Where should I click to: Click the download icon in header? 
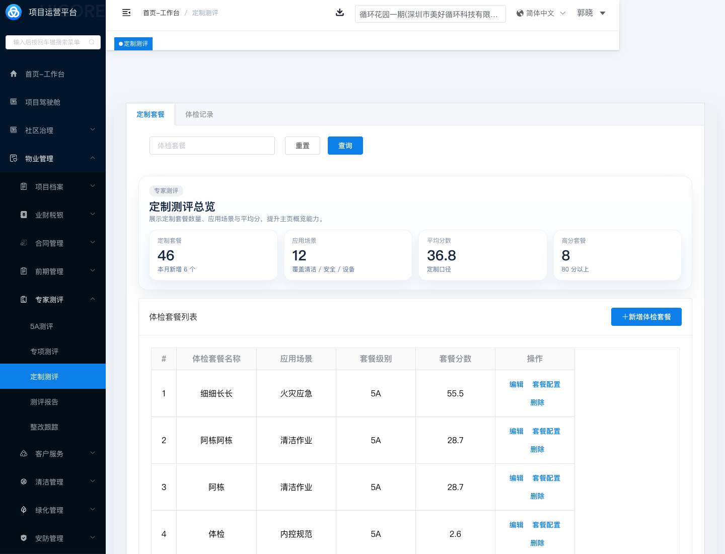click(x=340, y=13)
